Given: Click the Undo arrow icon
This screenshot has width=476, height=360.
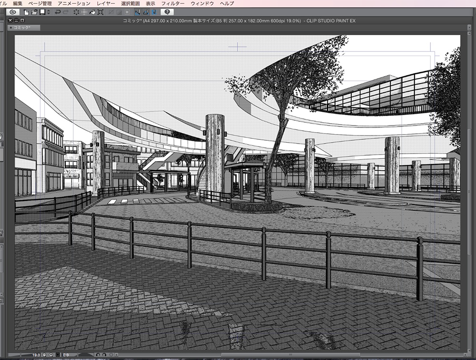Looking at the screenshot, I should [58, 12].
